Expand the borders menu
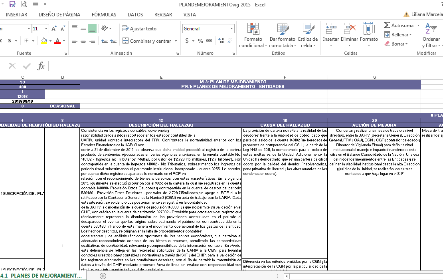This screenshot has width=443, height=280. pos(34,41)
